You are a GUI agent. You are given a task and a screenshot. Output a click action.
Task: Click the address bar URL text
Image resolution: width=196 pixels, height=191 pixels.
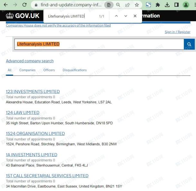pos(71,5)
